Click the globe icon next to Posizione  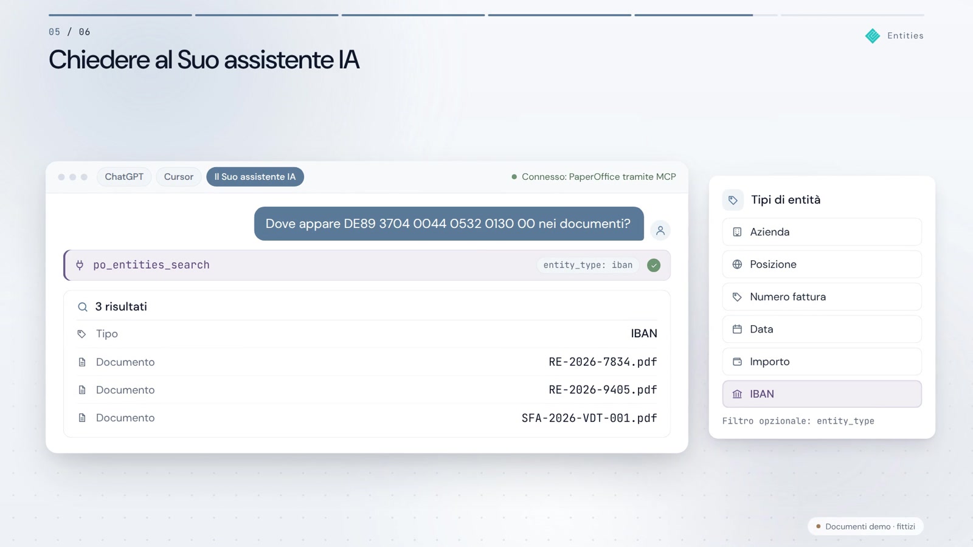737,264
